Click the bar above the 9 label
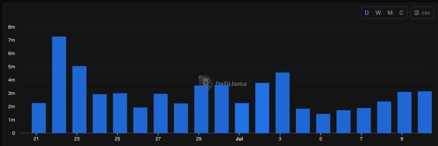Screen dimensions: 438x146 click(404, 112)
